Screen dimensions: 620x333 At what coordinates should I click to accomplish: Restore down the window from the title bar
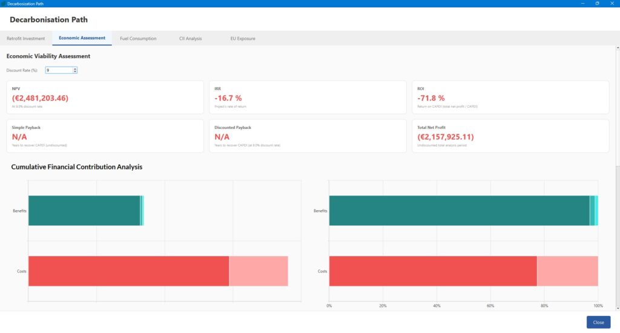point(597,4)
